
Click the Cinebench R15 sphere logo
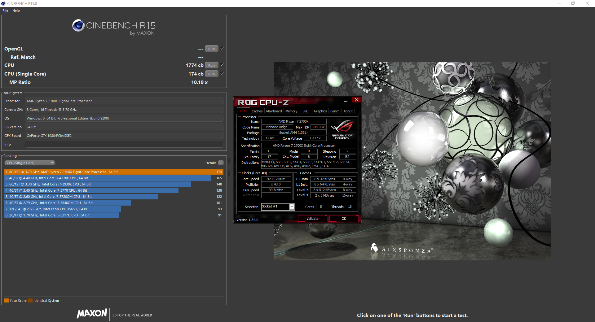[78, 25]
